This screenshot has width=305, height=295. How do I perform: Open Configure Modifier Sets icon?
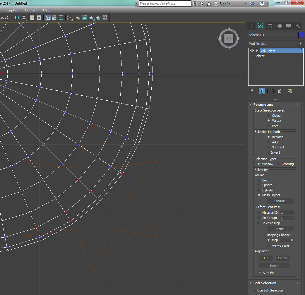(290, 91)
